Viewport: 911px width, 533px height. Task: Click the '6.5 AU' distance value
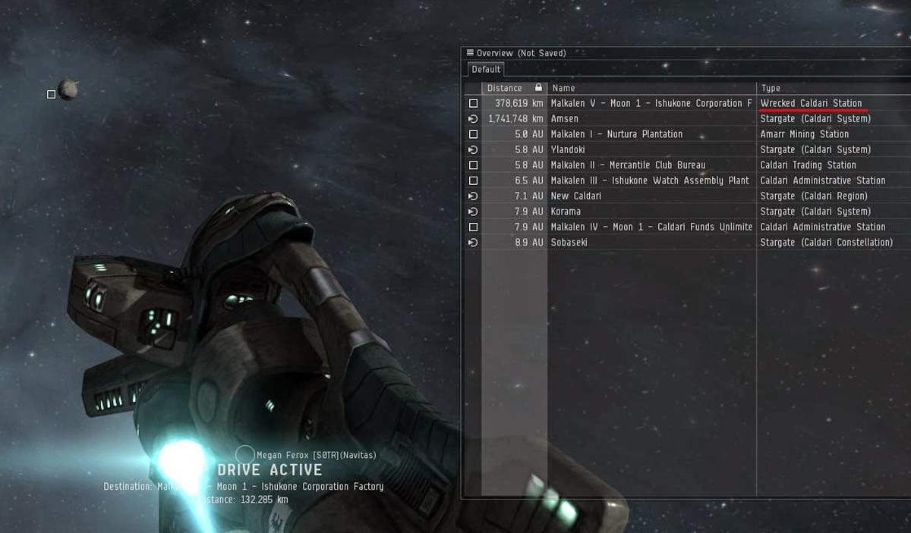529,180
